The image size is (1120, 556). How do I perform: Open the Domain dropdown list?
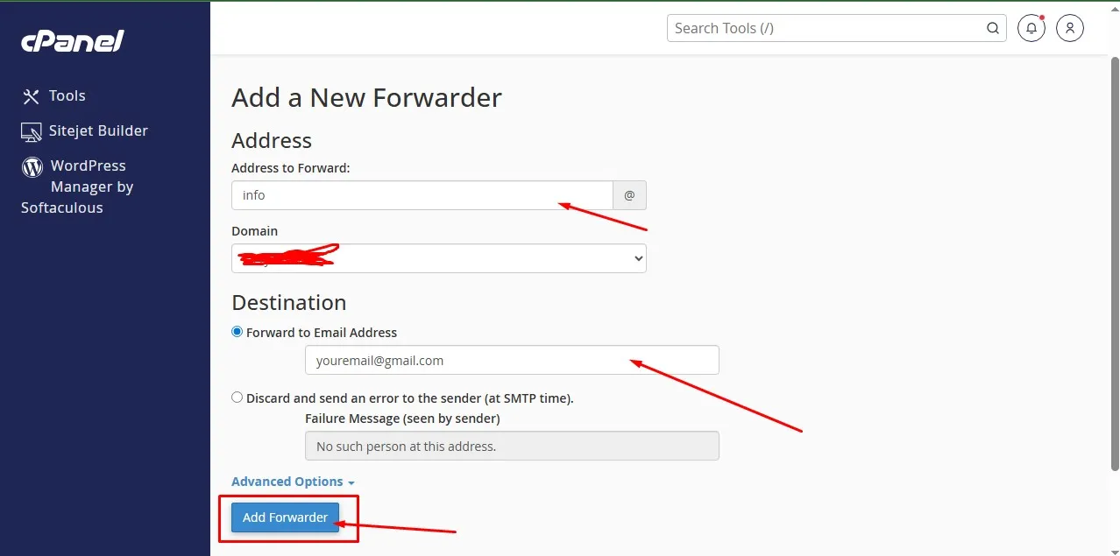pyautogui.click(x=438, y=257)
